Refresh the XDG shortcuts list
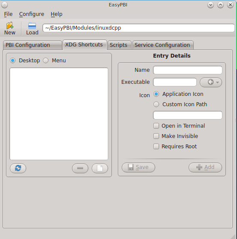This screenshot has width=237, height=239. click(18, 168)
